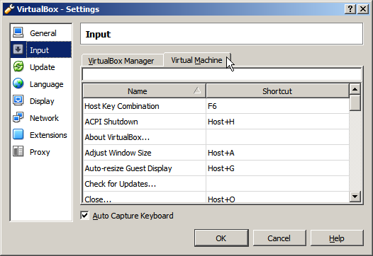Viewport: 373px width, 256px height.
Task: Open the General settings icon
Action: [x=18, y=33]
